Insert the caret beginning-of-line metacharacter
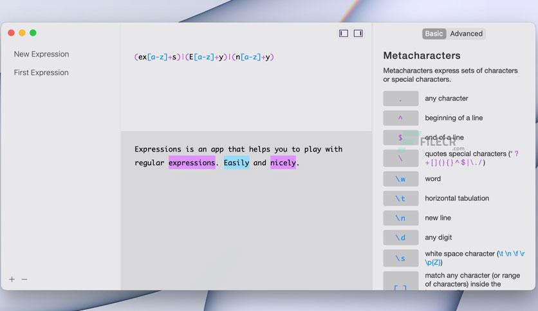 (401, 118)
